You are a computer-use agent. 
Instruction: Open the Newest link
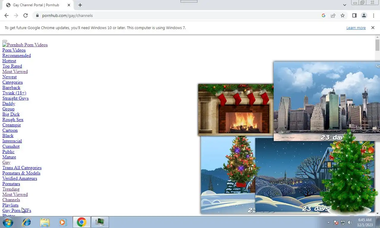(9, 77)
